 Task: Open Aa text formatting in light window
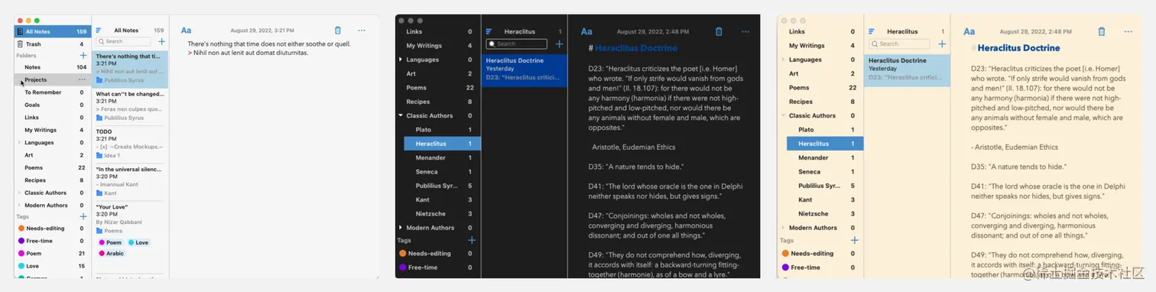(186, 31)
